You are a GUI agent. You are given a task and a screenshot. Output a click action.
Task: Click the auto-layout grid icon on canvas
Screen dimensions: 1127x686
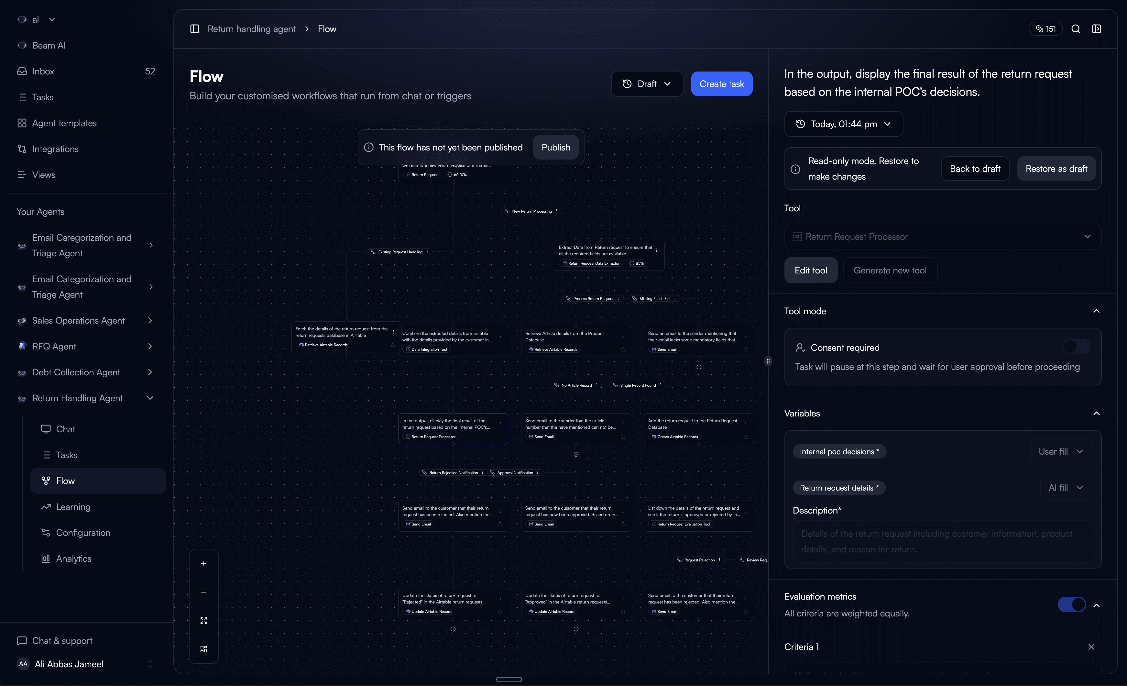203,649
